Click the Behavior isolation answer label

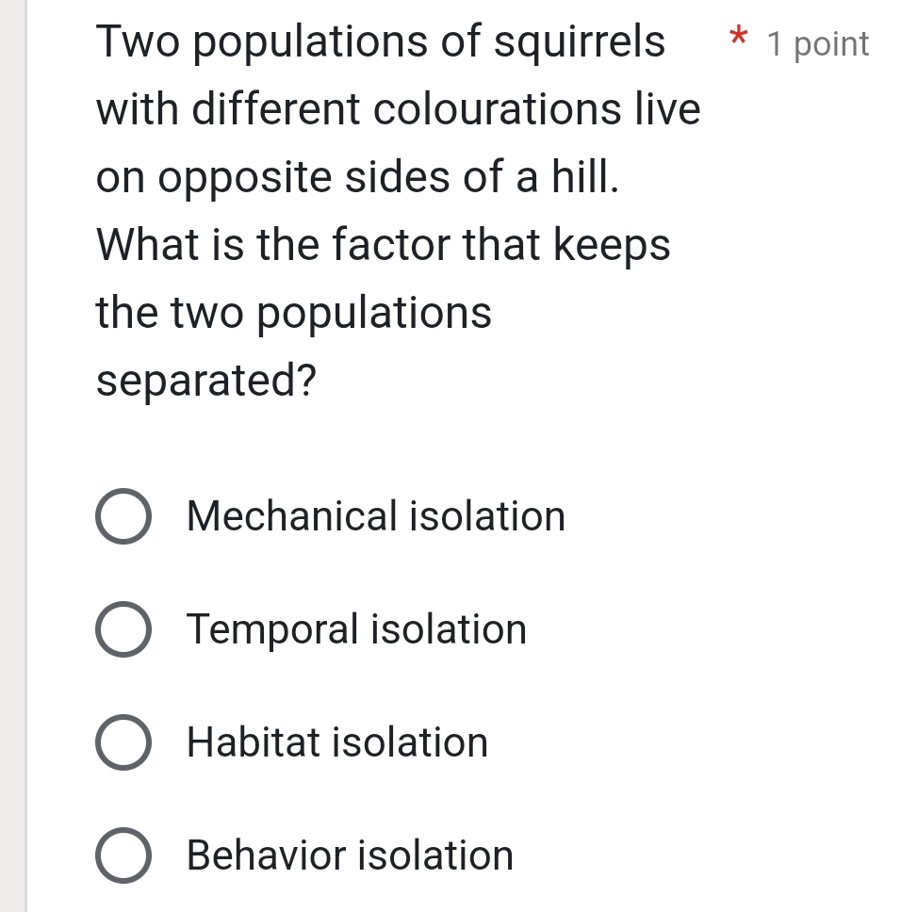click(x=349, y=855)
